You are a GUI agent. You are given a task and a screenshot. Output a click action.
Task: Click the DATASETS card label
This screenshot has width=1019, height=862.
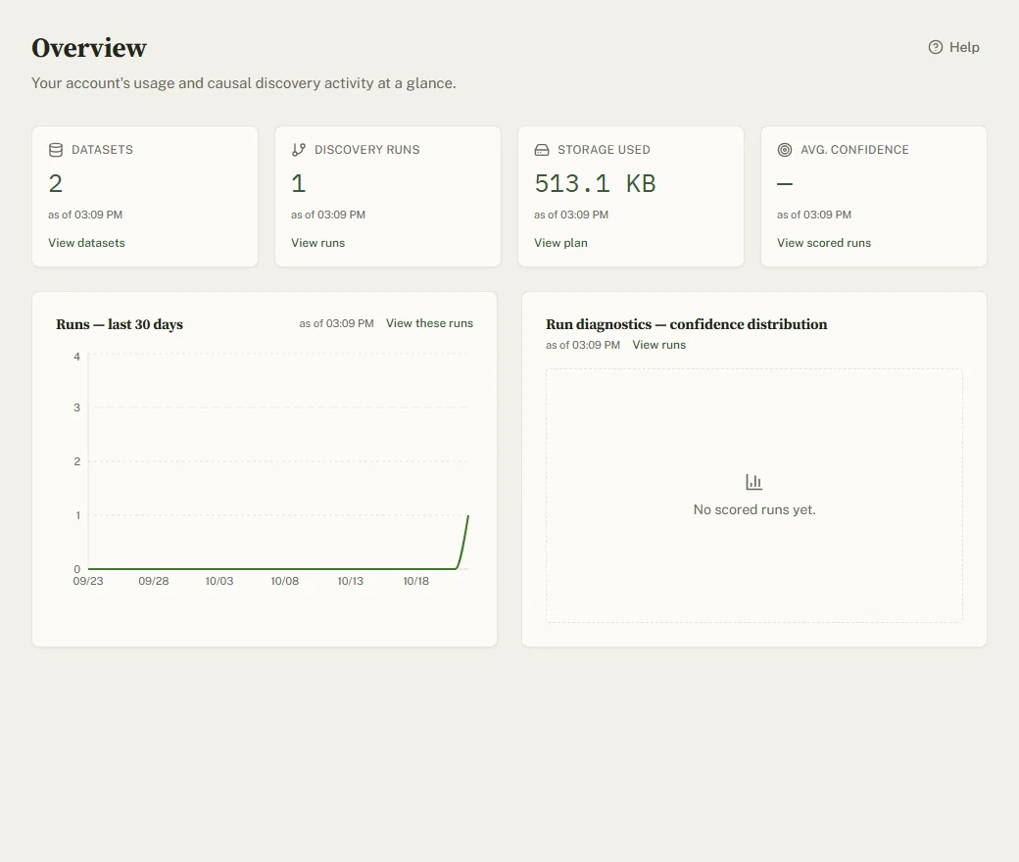point(102,150)
